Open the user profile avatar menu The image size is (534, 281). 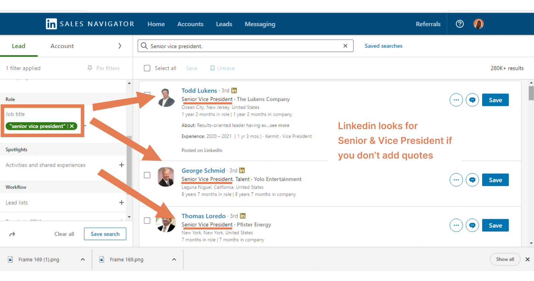478,24
